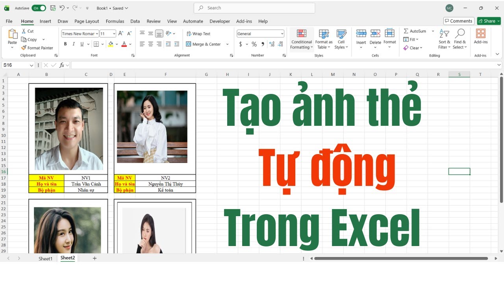The height and width of the screenshot is (283, 504).
Task: Switch to the Page Layout tab
Action: point(87,21)
